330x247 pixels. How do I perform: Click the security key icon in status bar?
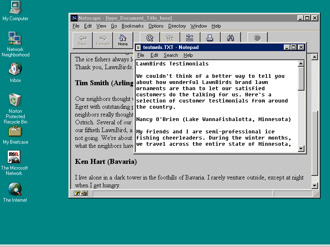pyautogui.click(x=80, y=193)
